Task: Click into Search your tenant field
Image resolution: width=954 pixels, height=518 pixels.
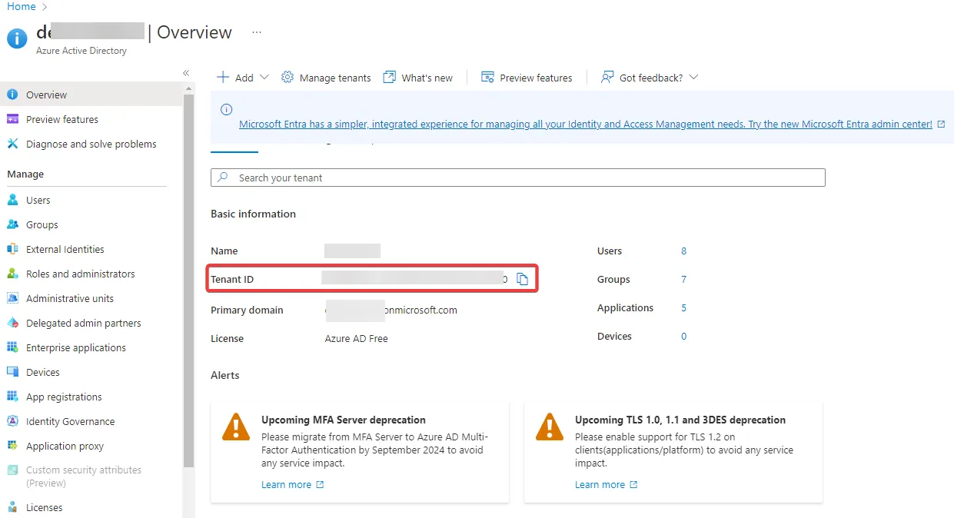Action: click(517, 178)
